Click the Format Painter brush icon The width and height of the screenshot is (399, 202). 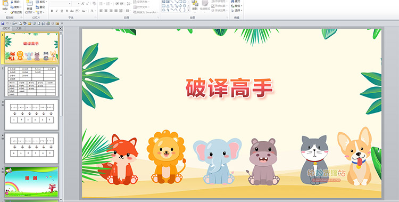point(12,12)
